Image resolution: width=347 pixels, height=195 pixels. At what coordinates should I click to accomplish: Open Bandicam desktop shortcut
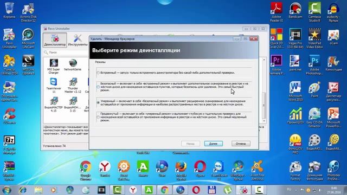pos(295,10)
